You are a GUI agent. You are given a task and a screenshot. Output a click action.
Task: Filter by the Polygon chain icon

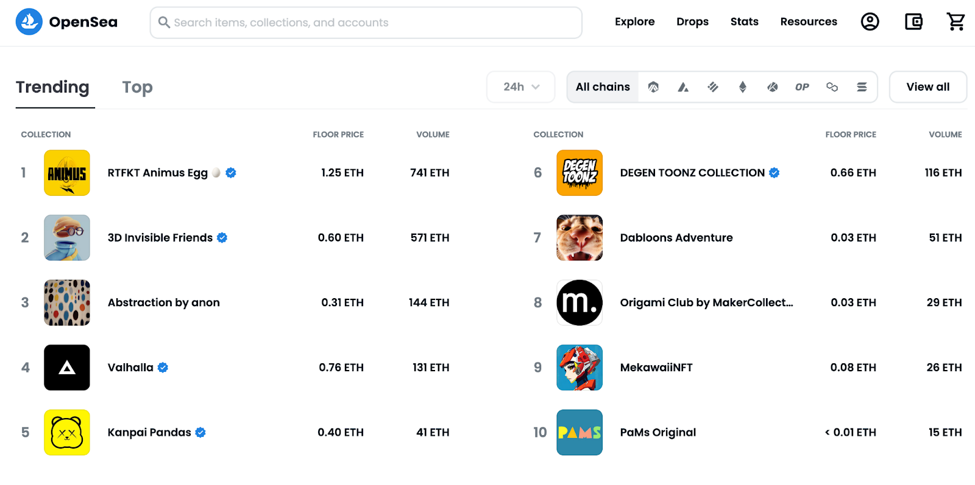[832, 87]
